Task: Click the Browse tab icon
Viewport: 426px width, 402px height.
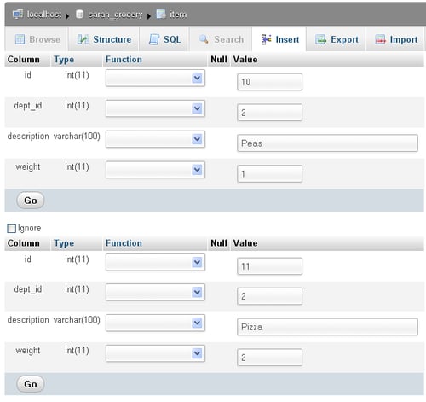Action: coord(20,39)
